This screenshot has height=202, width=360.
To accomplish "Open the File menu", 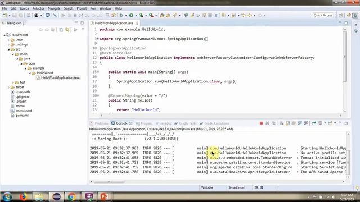I will [4, 8].
